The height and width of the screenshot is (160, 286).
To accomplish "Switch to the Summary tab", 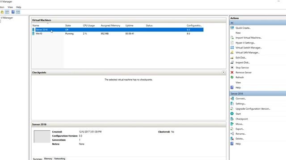I will pyautogui.click(x=38, y=159).
